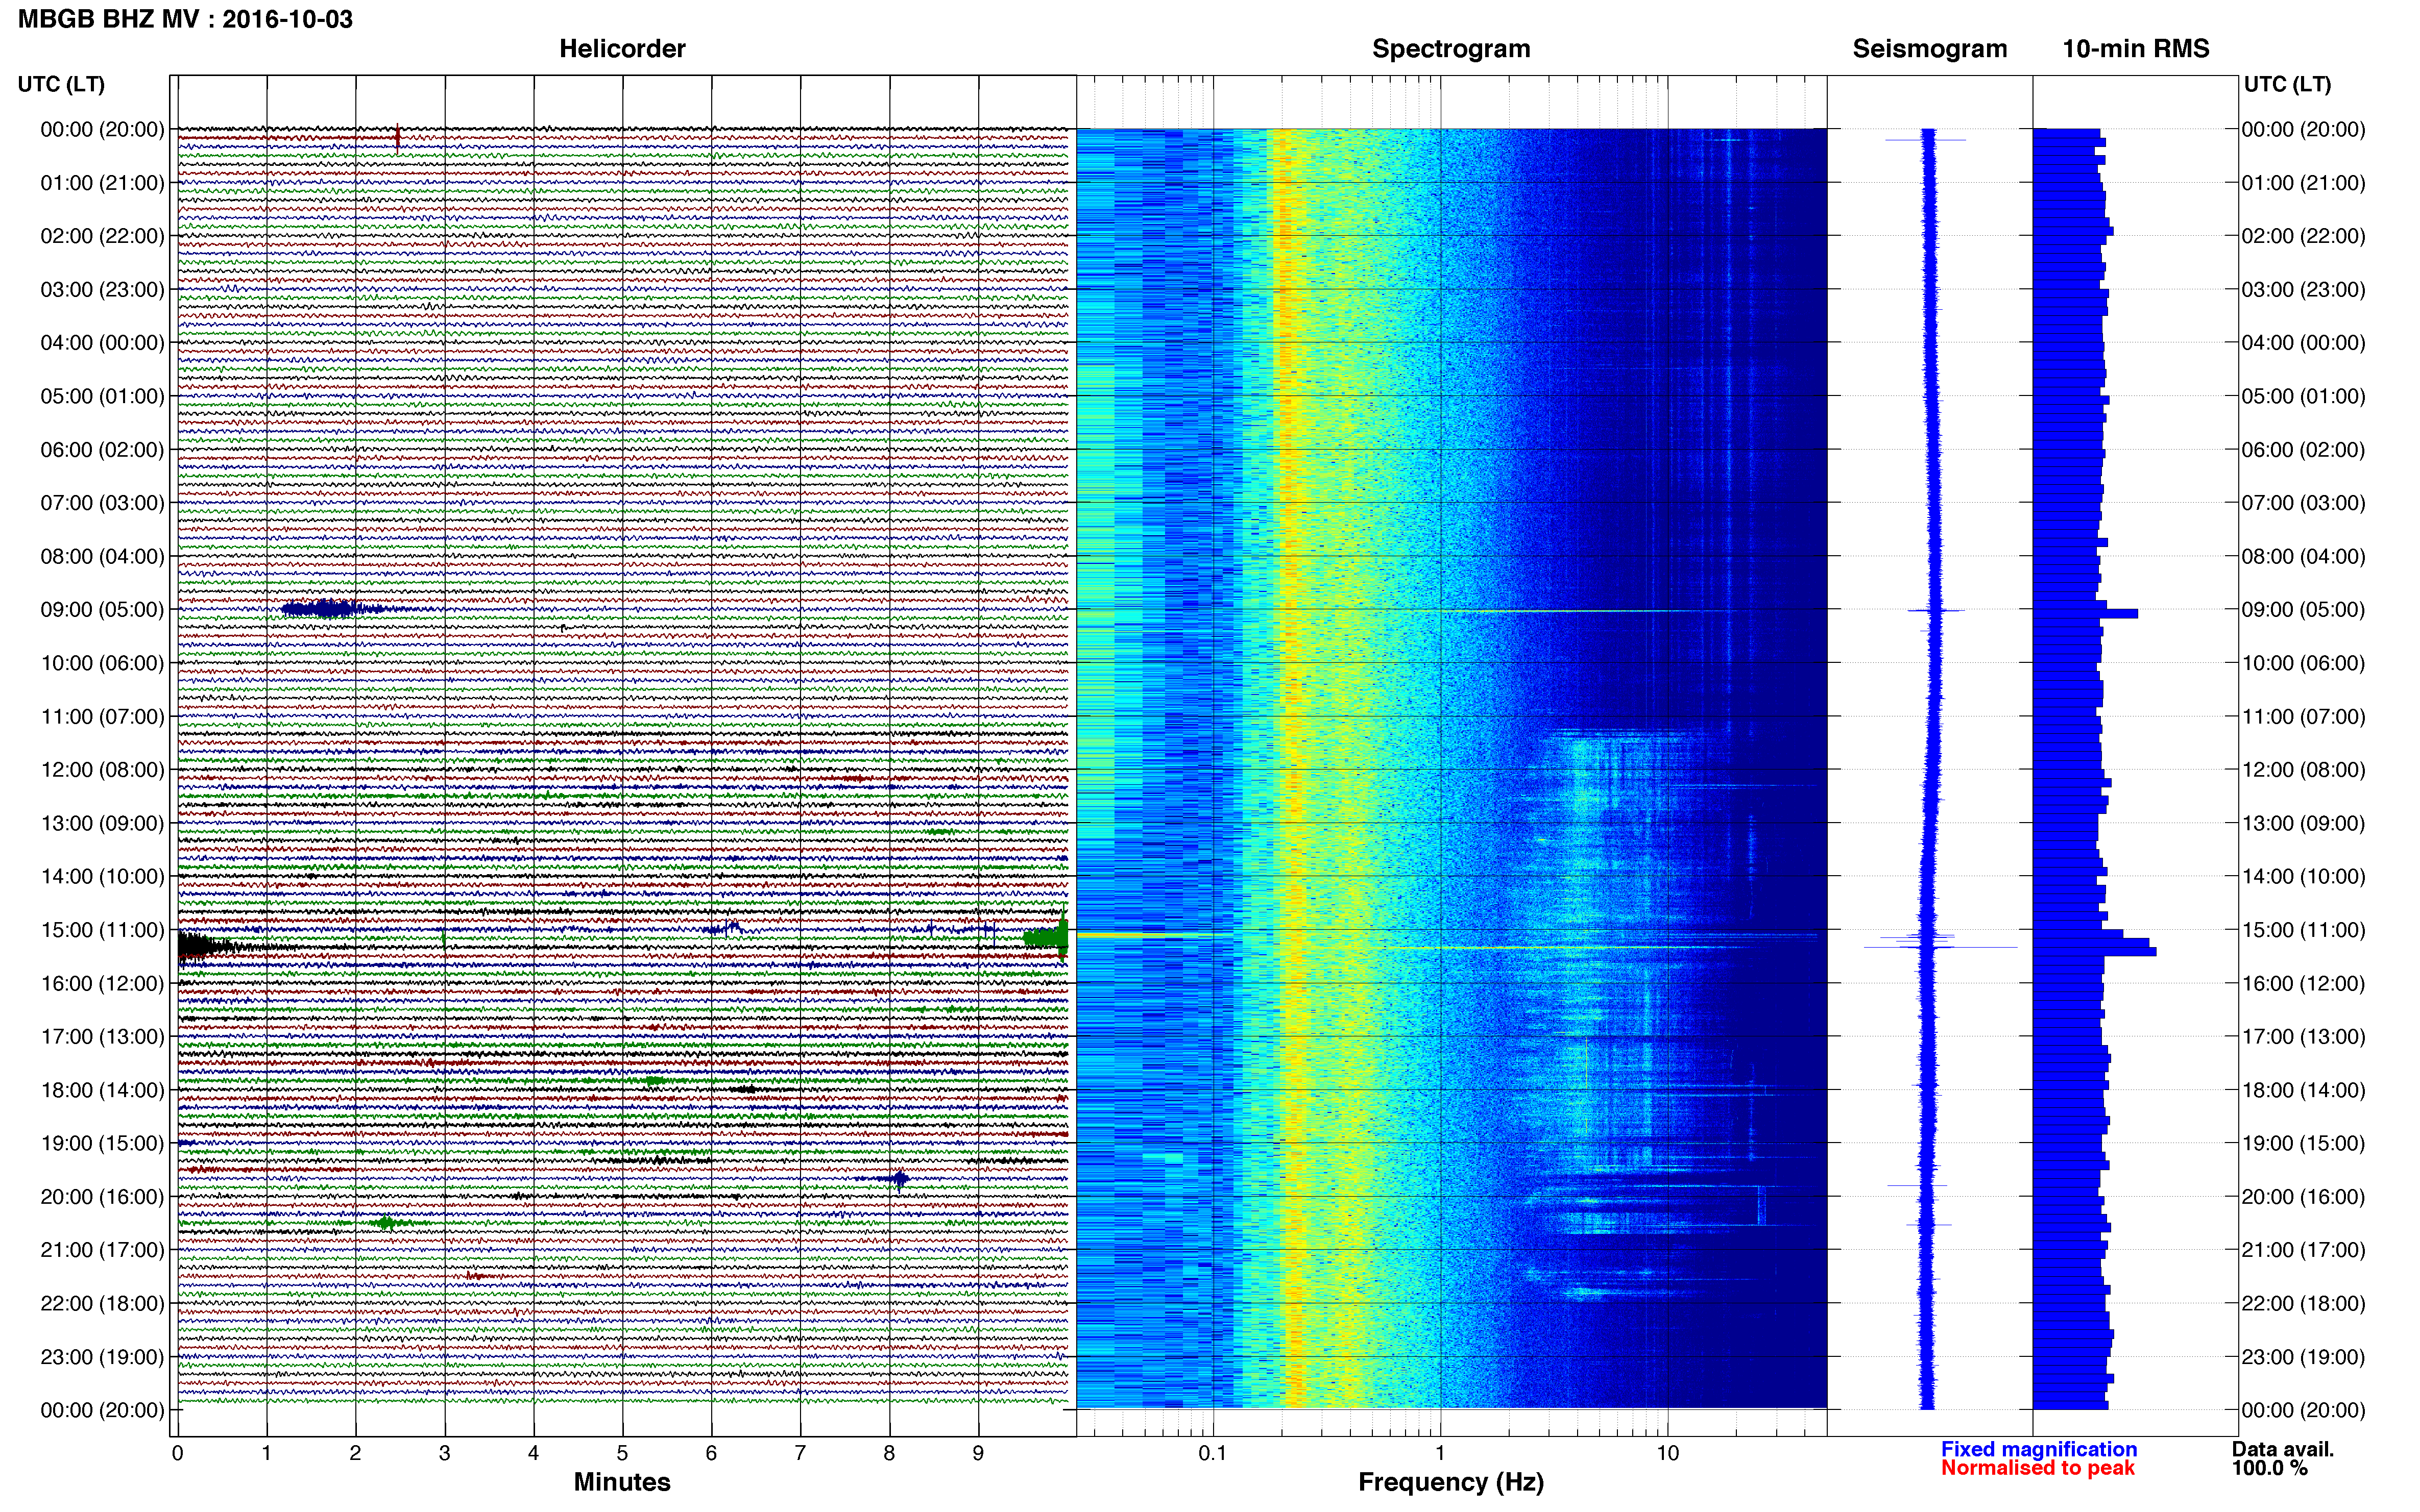Click the '06:00 (02:00)' label on the left axis
Screen dimensions: 2420x1512
tap(102, 450)
